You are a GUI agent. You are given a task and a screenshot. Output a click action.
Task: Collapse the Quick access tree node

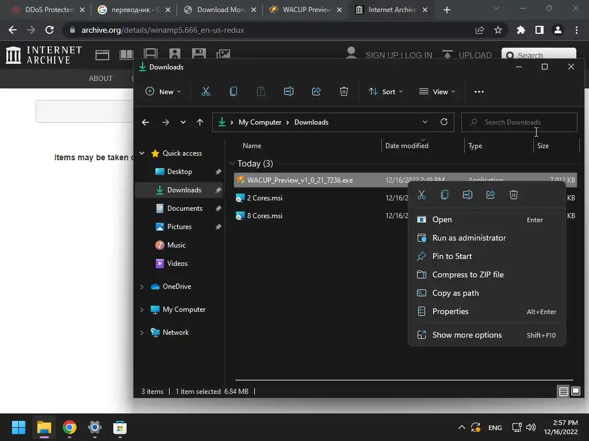(142, 153)
